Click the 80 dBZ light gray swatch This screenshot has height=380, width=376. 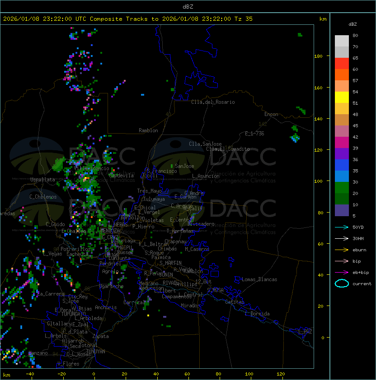tap(342, 41)
